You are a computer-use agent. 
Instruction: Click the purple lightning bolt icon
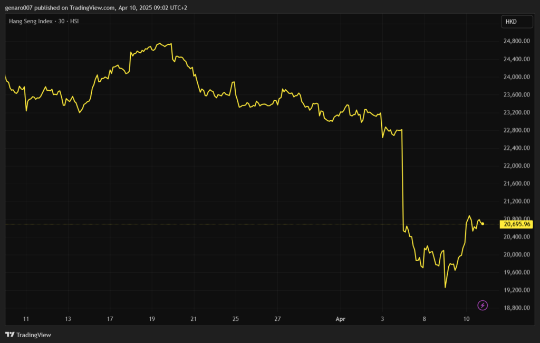(x=483, y=305)
